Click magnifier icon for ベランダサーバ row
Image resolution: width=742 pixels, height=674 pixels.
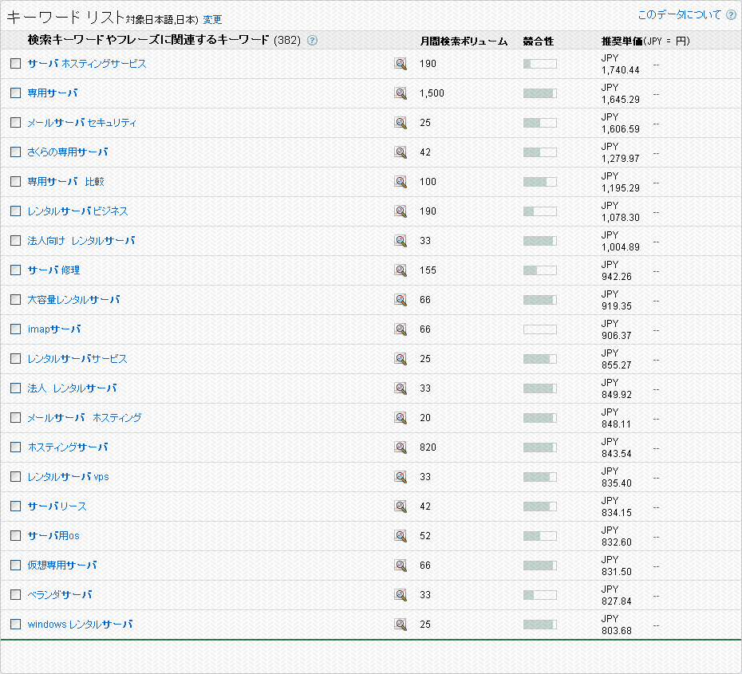click(401, 595)
